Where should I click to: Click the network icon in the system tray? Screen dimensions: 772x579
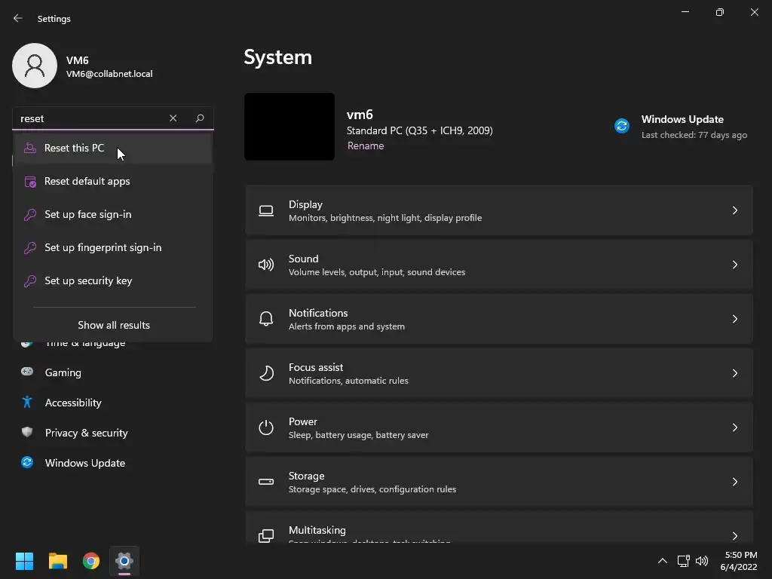tap(683, 561)
